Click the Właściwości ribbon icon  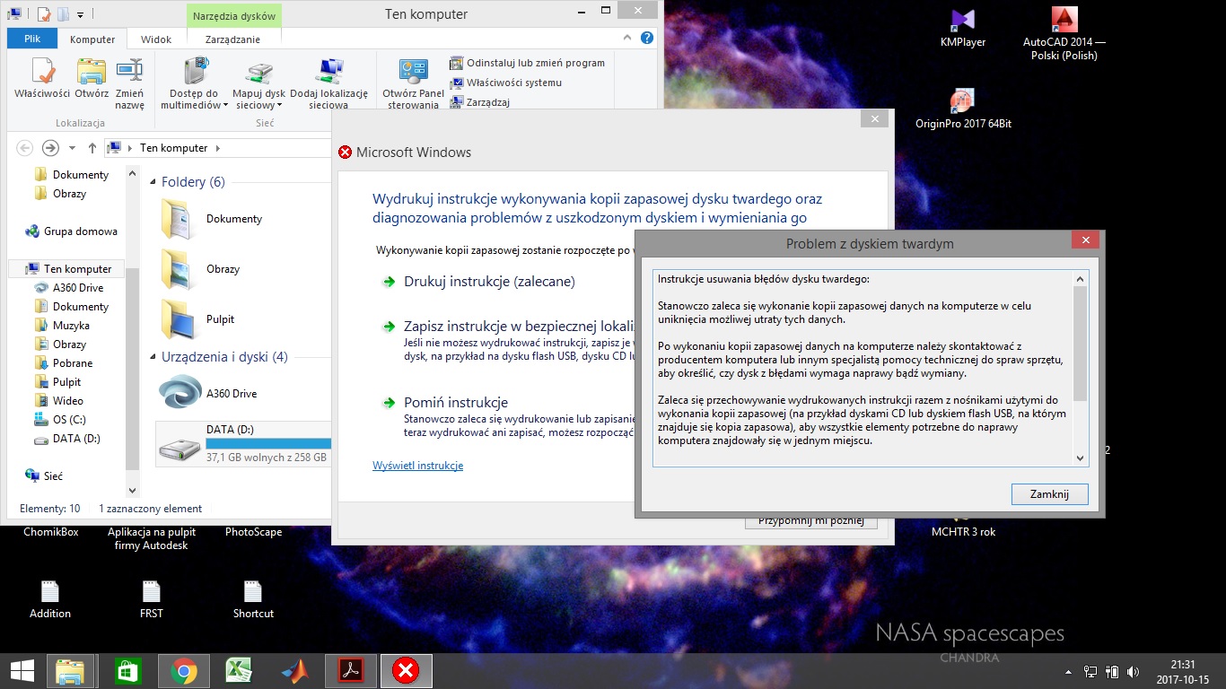tap(42, 79)
